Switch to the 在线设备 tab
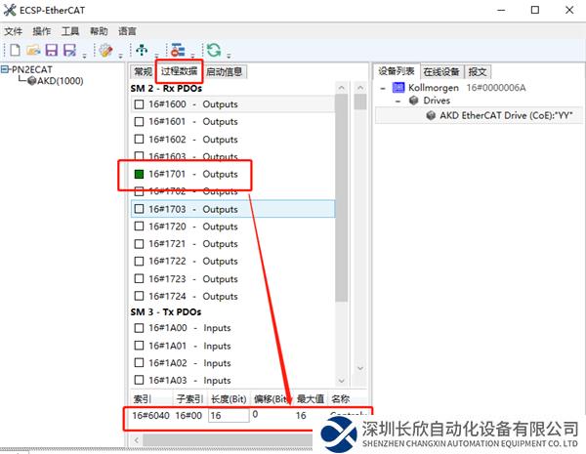This screenshot has height=454, width=586. [440, 71]
